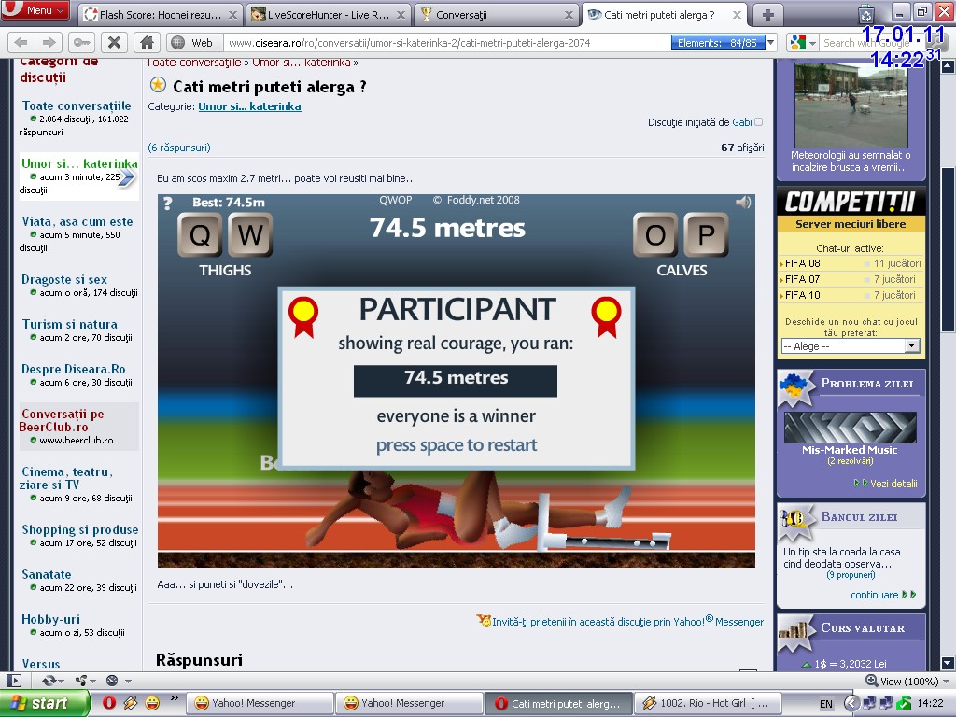Click the Opera icon in Quick Launch
This screenshot has width=956, height=717.
[x=109, y=703]
